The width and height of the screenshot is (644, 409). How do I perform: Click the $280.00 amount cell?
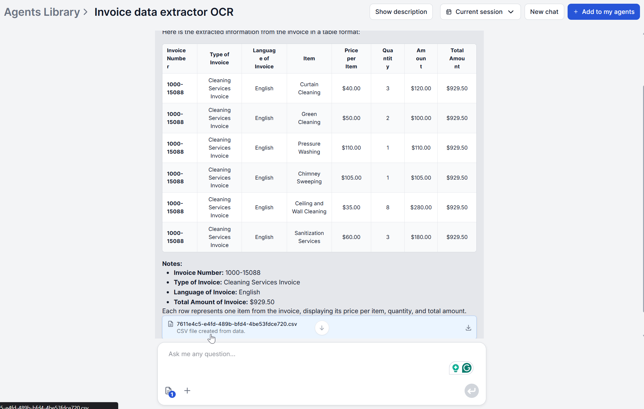(421, 207)
